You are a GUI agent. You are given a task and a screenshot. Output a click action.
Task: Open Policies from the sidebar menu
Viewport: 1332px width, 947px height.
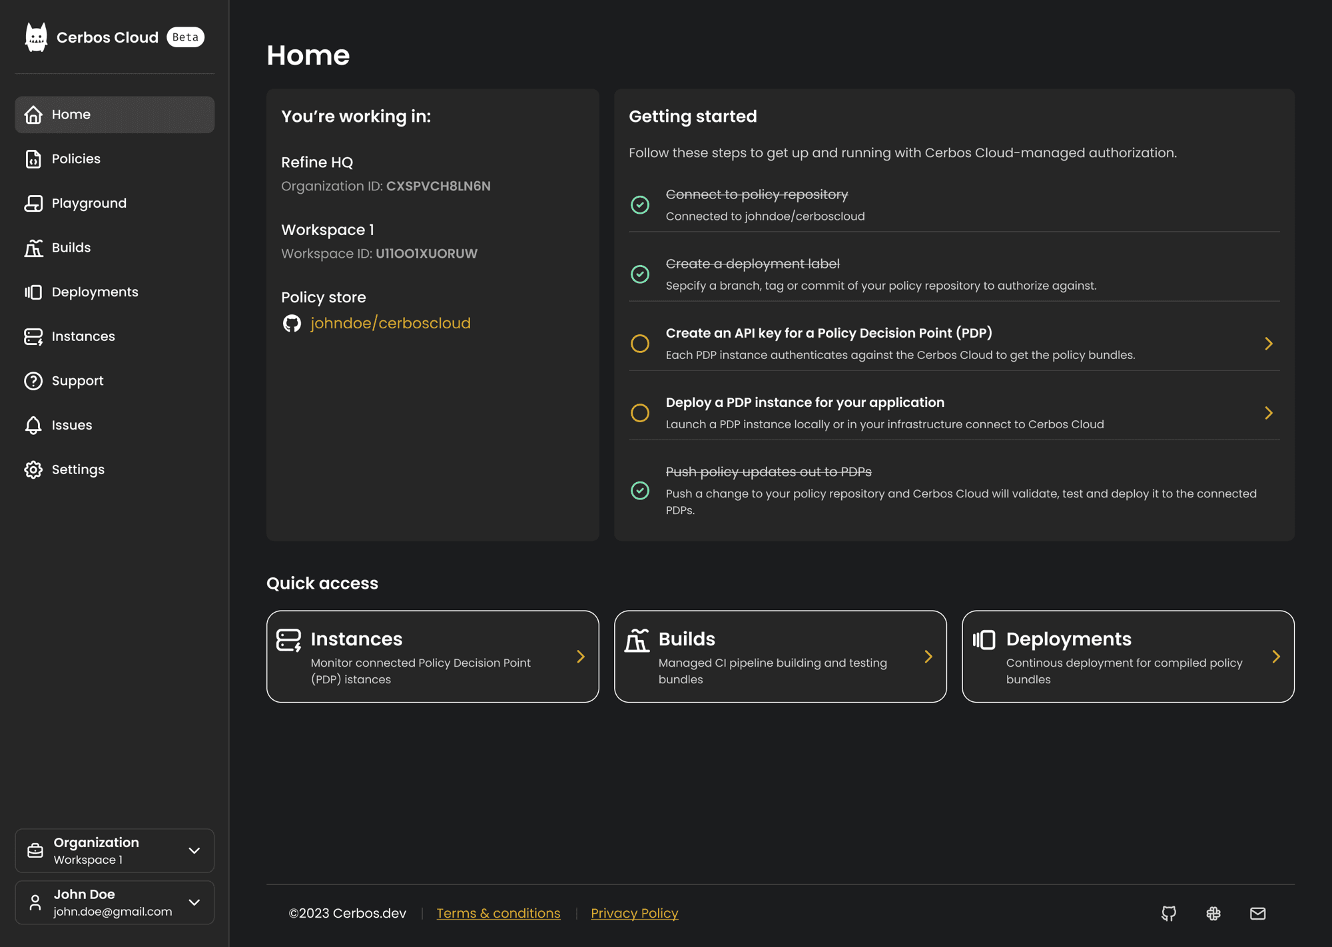click(x=115, y=159)
